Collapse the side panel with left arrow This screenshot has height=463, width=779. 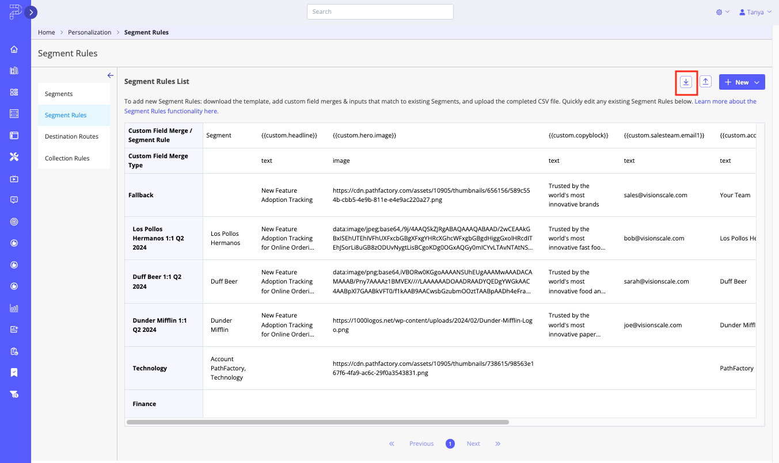coord(110,75)
